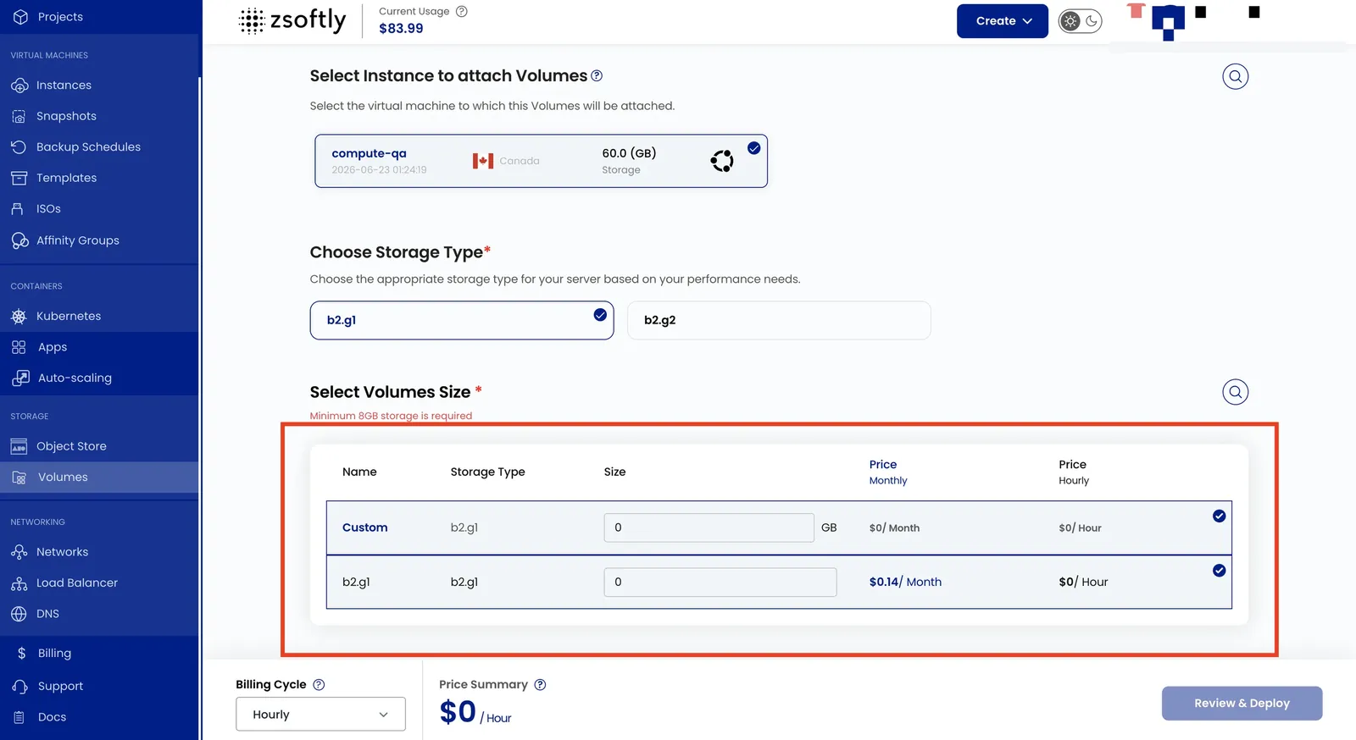Open the Create dropdown button

tap(1003, 21)
